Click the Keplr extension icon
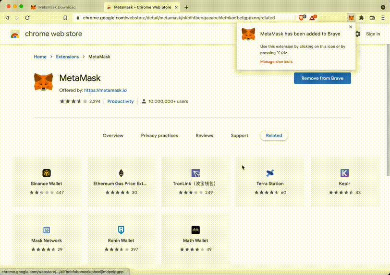 click(x=344, y=173)
